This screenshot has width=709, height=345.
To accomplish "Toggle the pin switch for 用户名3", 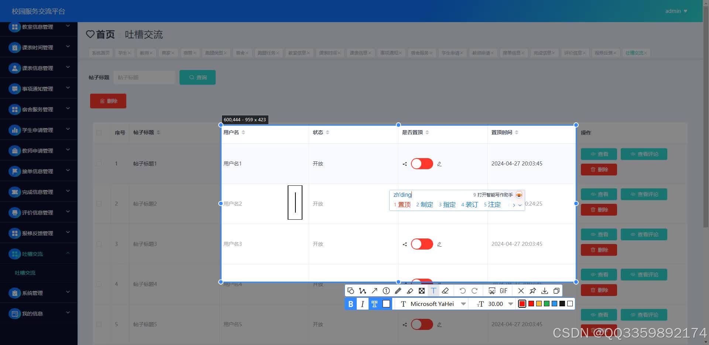I will pyautogui.click(x=422, y=244).
